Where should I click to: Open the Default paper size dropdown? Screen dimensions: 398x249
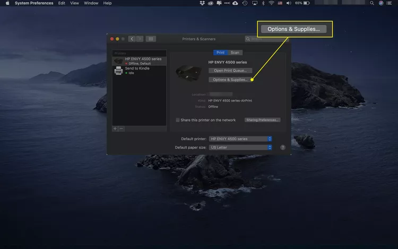[x=240, y=147]
